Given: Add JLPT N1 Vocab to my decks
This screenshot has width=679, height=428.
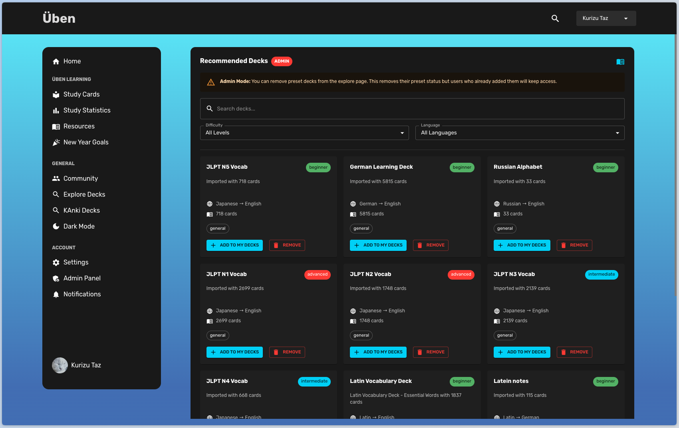Looking at the screenshot, I should (x=234, y=352).
